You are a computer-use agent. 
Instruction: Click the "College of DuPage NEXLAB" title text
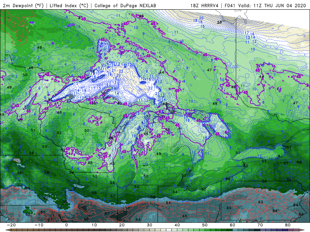click(125, 6)
